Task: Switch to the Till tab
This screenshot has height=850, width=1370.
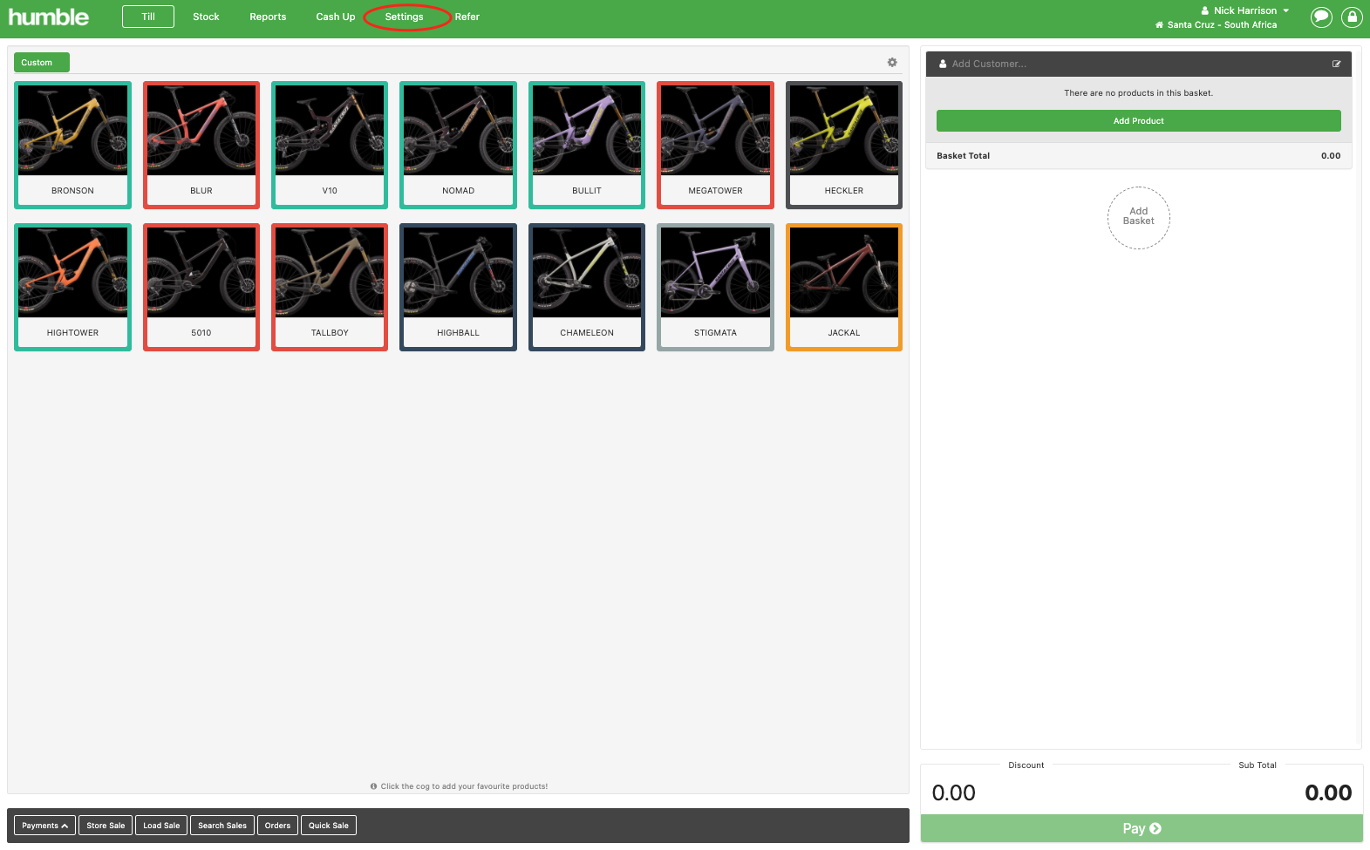Action: click(x=148, y=17)
